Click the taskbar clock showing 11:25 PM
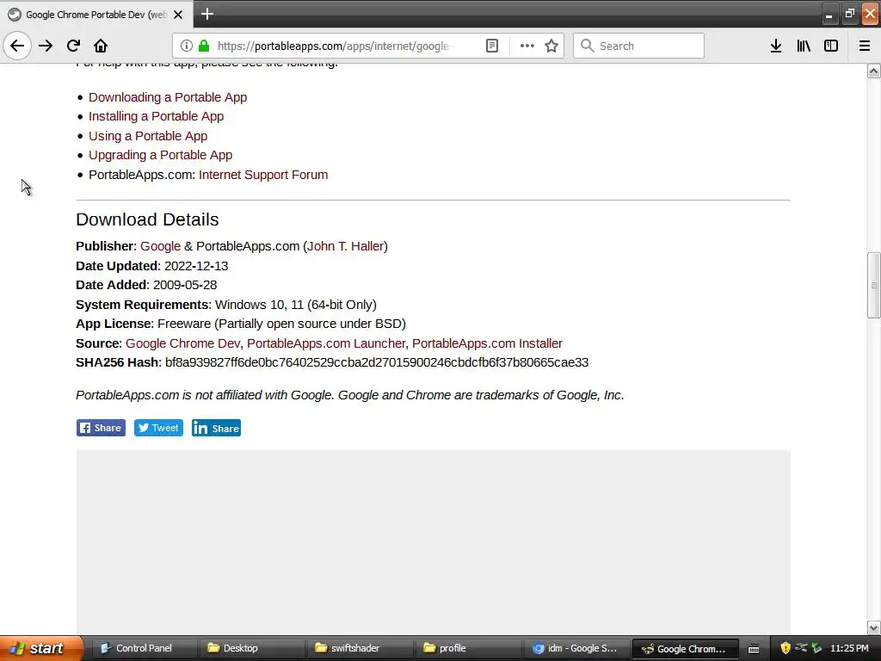The width and height of the screenshot is (881, 661). tap(849, 648)
